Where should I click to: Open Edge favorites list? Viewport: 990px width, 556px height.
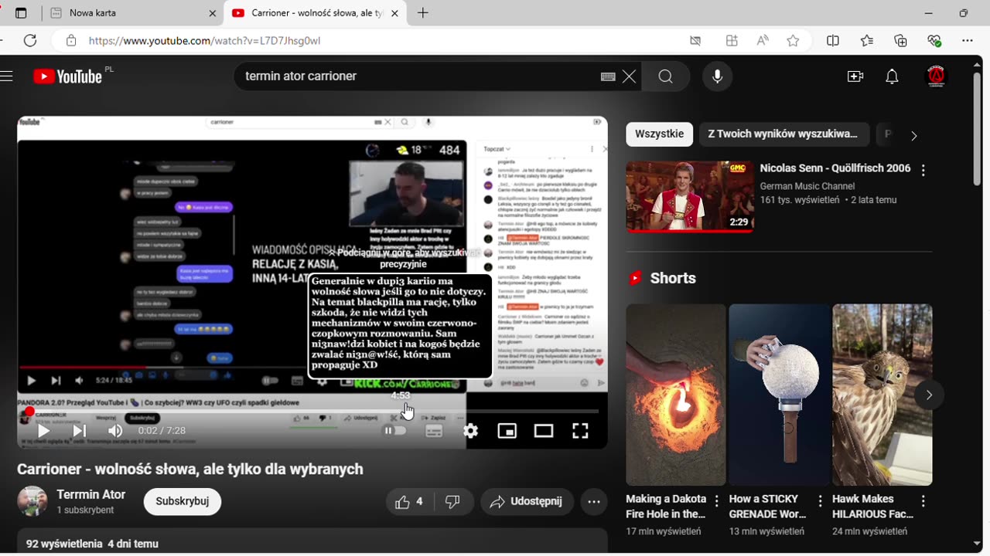coord(867,41)
